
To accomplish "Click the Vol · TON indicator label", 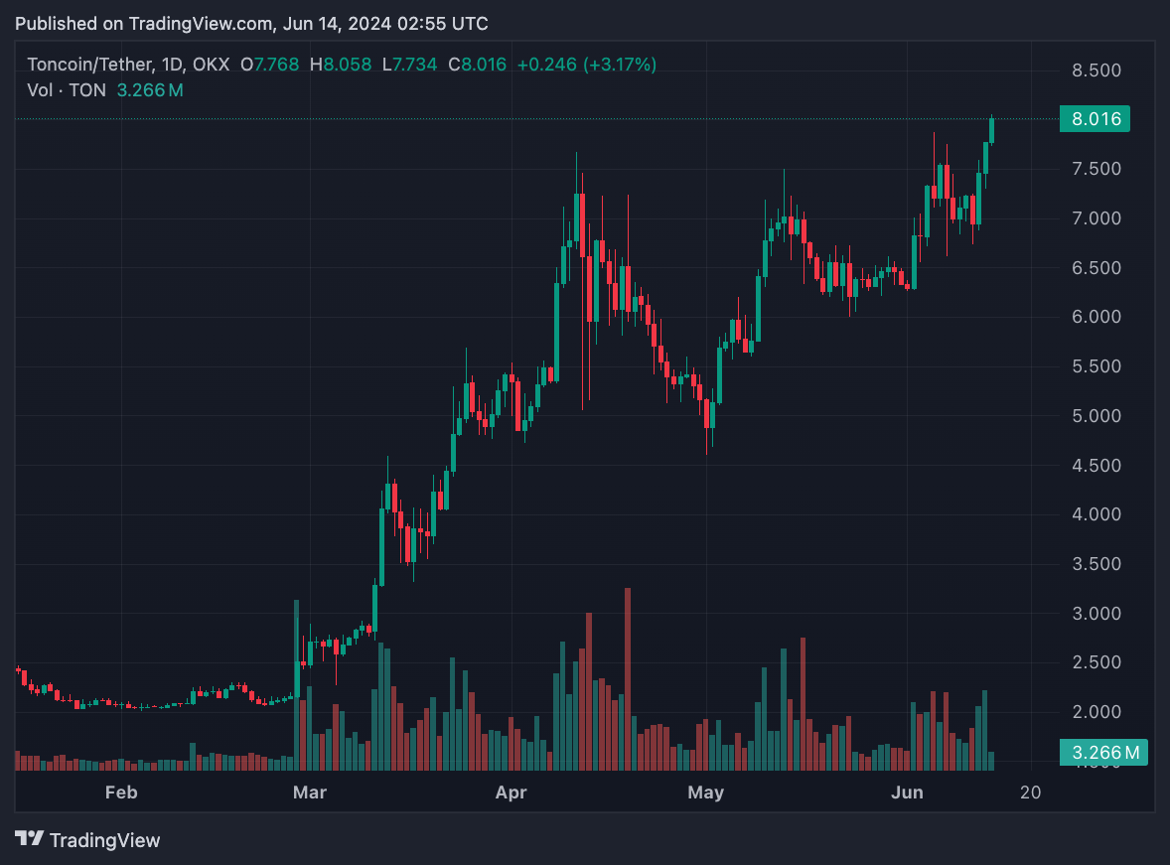I will 67,90.
